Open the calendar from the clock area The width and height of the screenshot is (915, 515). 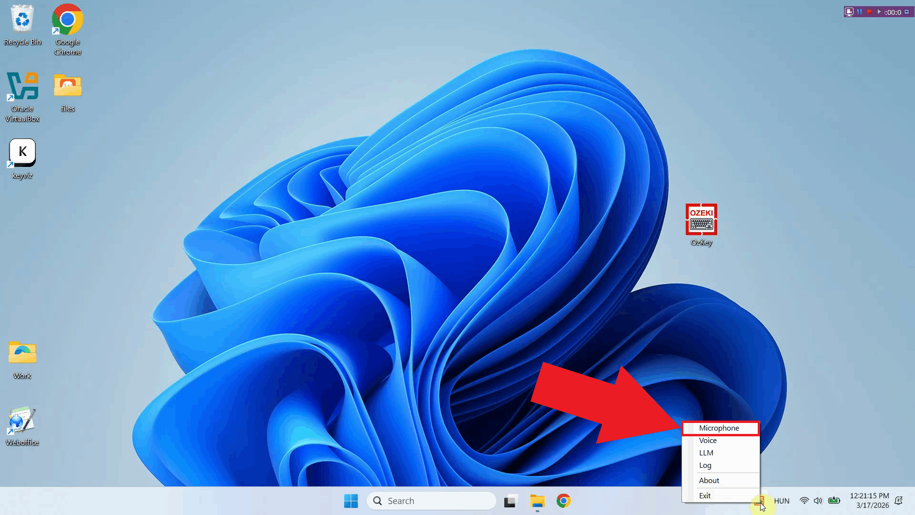pos(871,501)
